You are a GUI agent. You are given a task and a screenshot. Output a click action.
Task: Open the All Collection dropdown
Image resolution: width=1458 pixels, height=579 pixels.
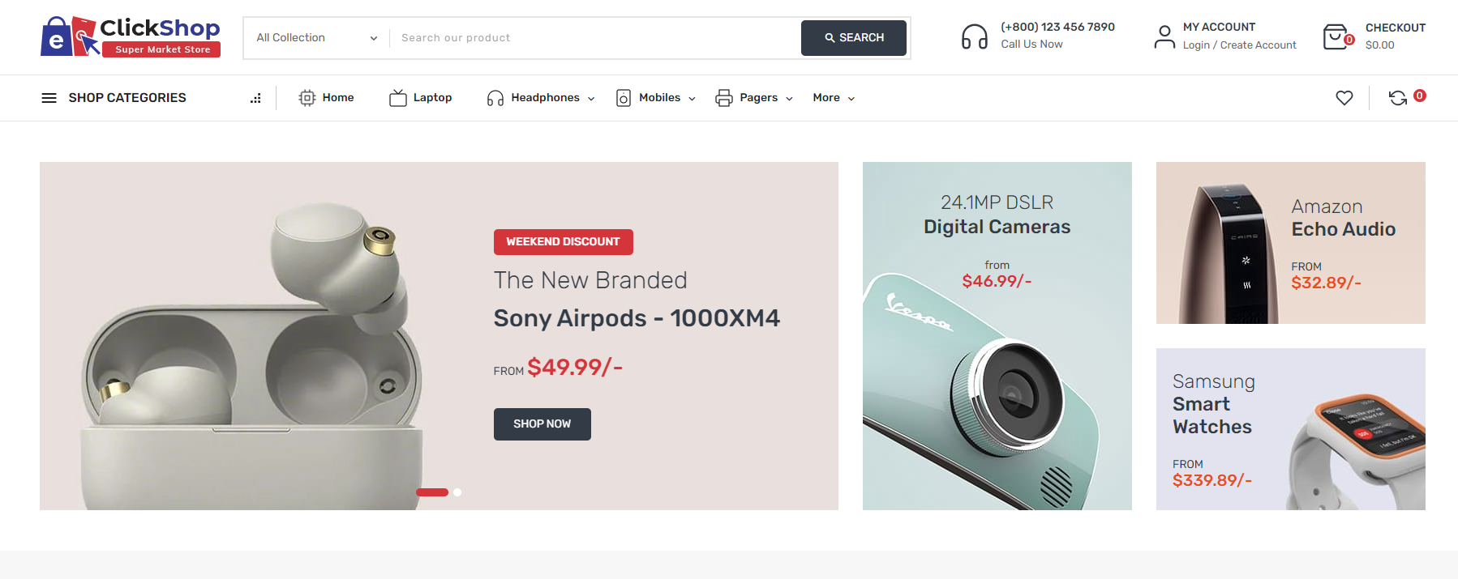315,37
